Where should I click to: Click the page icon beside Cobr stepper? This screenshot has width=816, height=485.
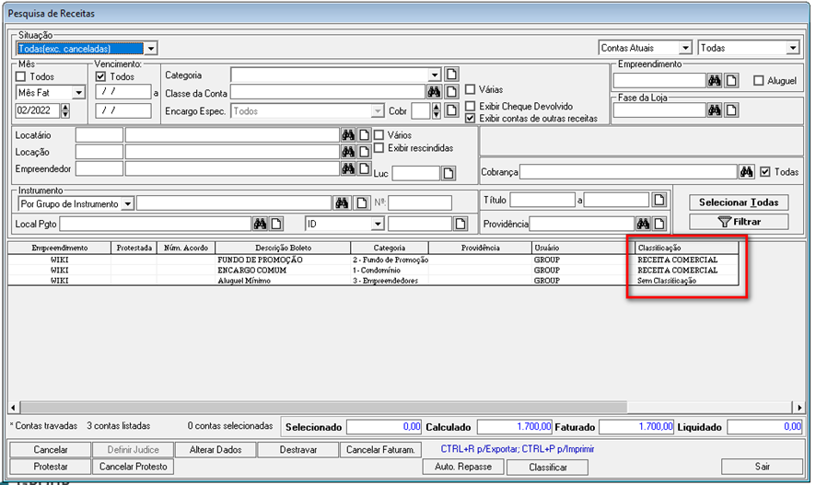tap(451, 110)
